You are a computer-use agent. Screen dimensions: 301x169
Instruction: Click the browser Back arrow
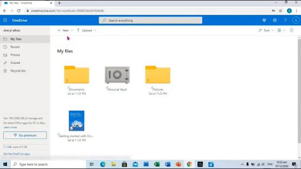point(5,11)
